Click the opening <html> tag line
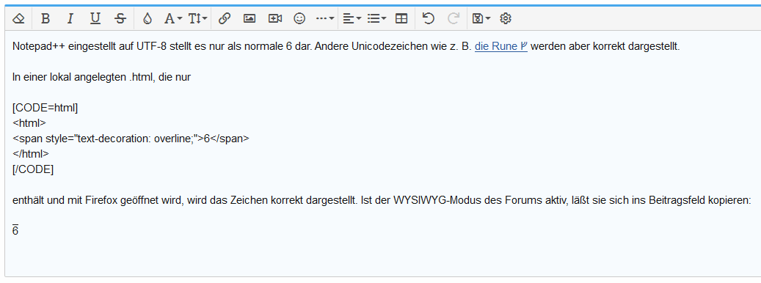This screenshot has width=761, height=283. click(x=29, y=123)
